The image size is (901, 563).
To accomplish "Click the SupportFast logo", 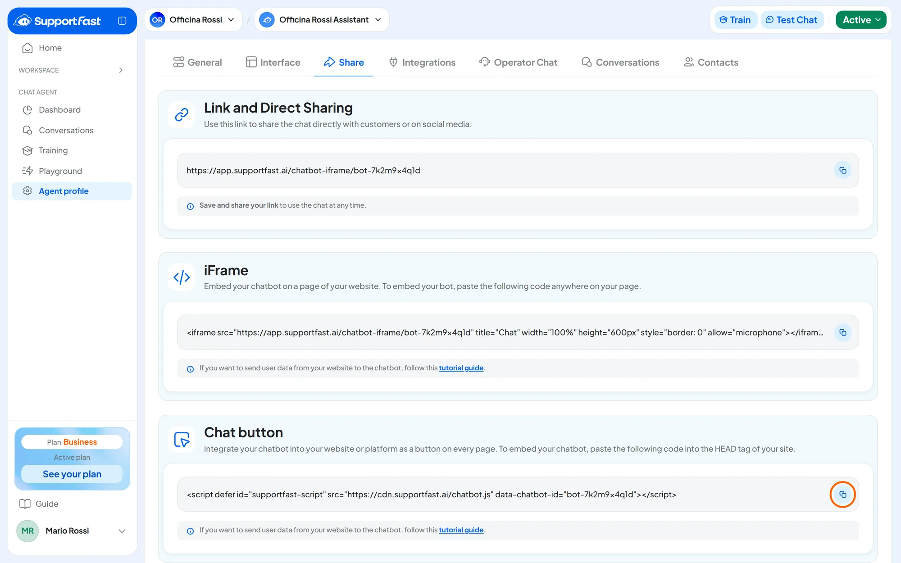I will (57, 21).
